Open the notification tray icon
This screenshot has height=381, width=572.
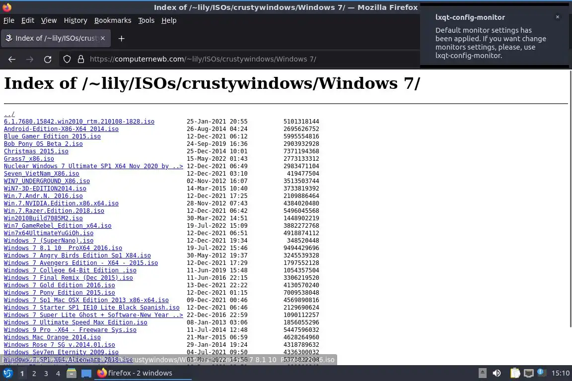[x=541, y=373]
